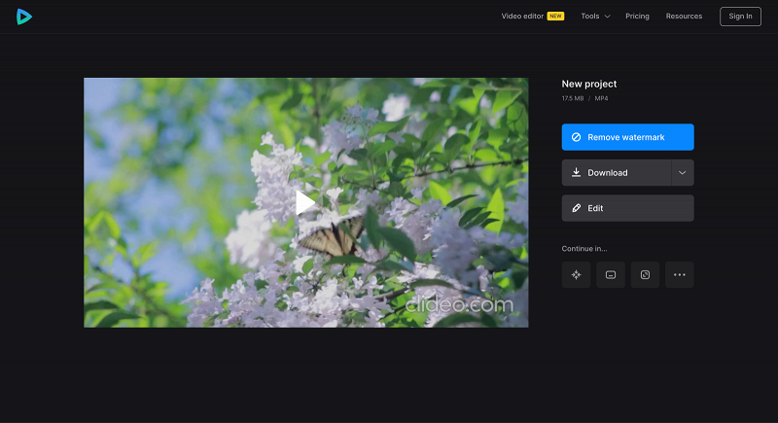The width and height of the screenshot is (778, 423).
Task: Click the download arrow icon
Action: pyautogui.click(x=576, y=172)
